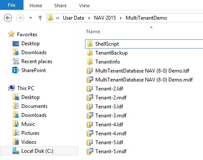Image resolution: width=203 pixels, height=160 pixels.
Task: Switch to the Home ribbon tab
Action: point(36,6)
